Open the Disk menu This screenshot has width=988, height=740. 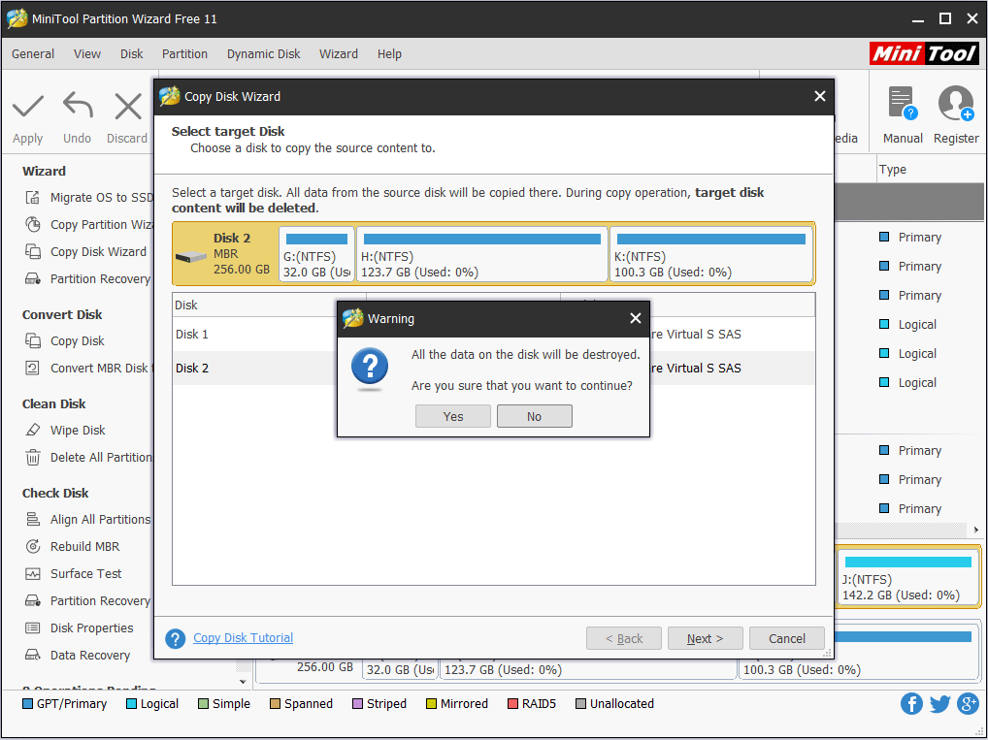point(132,54)
